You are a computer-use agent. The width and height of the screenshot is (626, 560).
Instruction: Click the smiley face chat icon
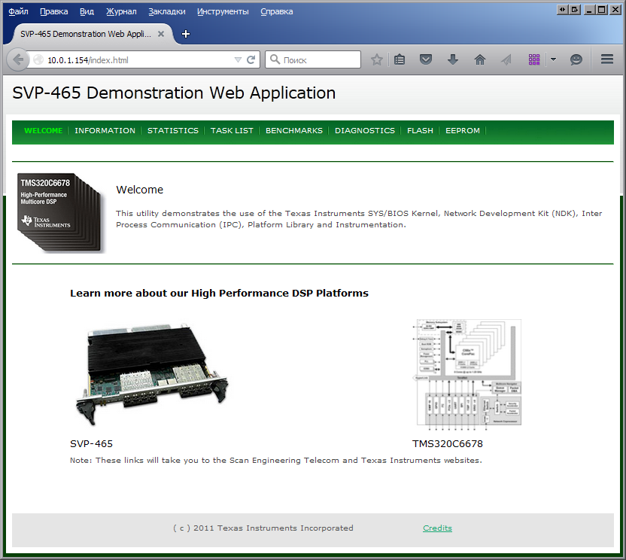(576, 59)
